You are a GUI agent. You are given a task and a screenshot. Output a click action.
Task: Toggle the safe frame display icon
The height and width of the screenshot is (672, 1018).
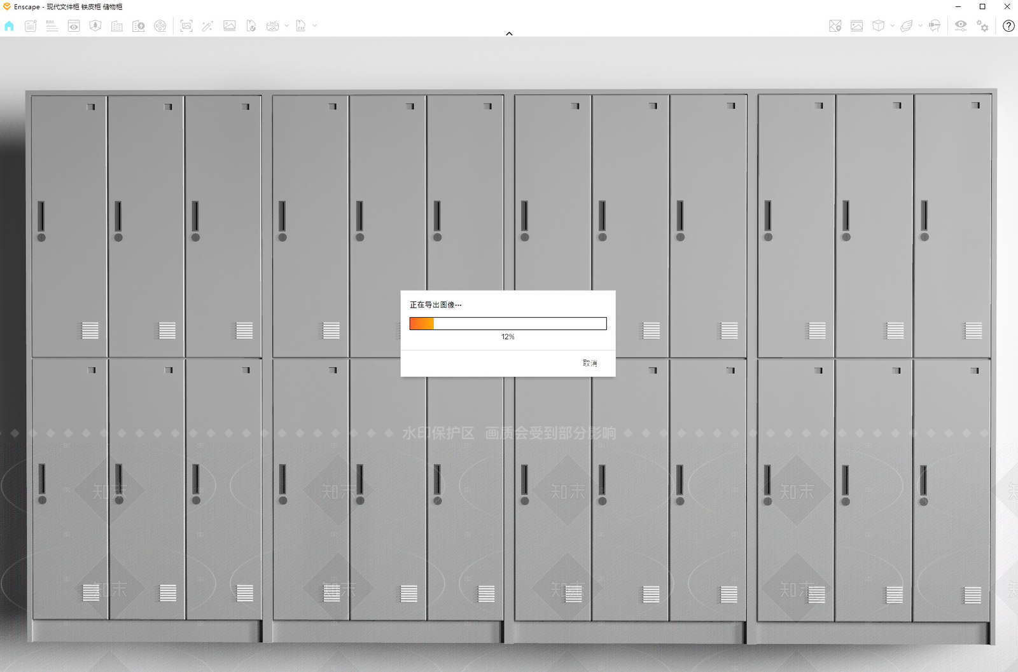tap(857, 26)
